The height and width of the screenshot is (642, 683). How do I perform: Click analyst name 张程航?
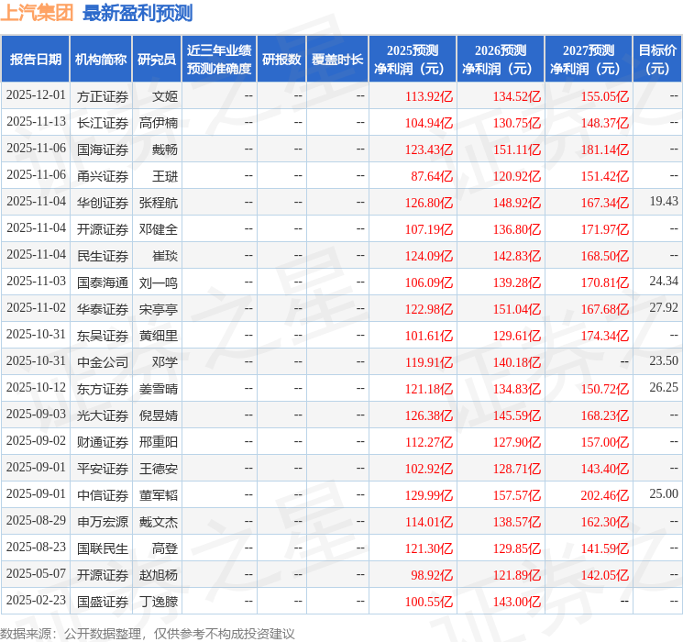[159, 203]
